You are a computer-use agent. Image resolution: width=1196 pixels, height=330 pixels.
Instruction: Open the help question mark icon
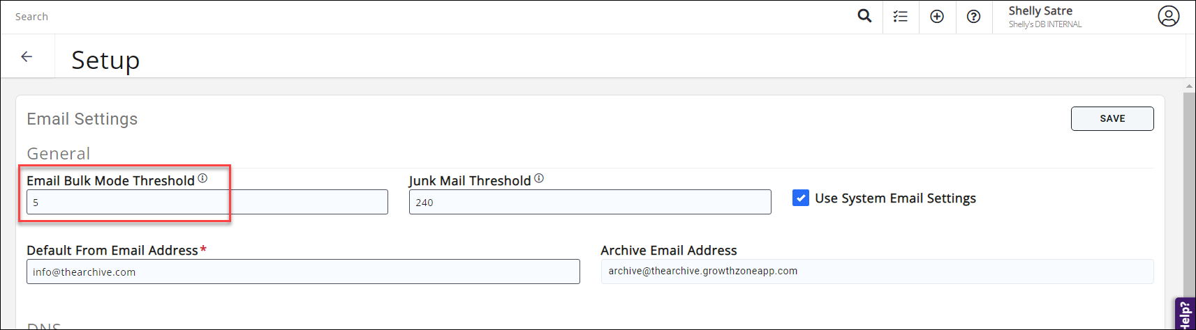pos(973,17)
